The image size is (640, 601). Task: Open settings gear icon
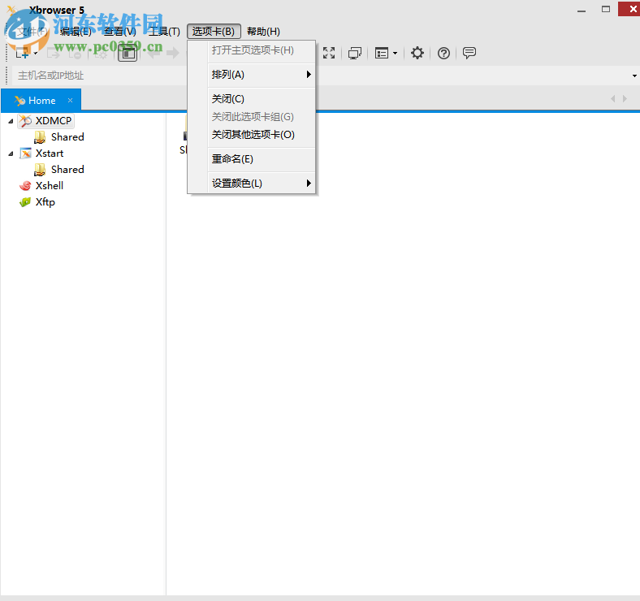tap(417, 53)
